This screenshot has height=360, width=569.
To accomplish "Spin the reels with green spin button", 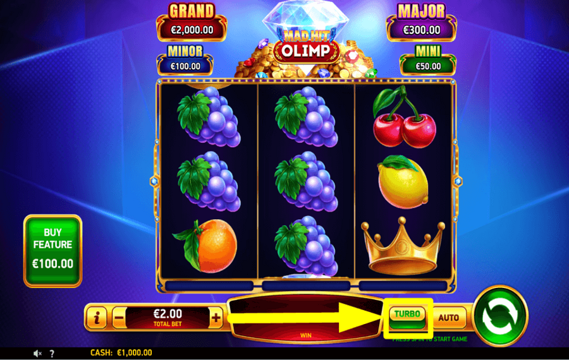I will pos(500,316).
